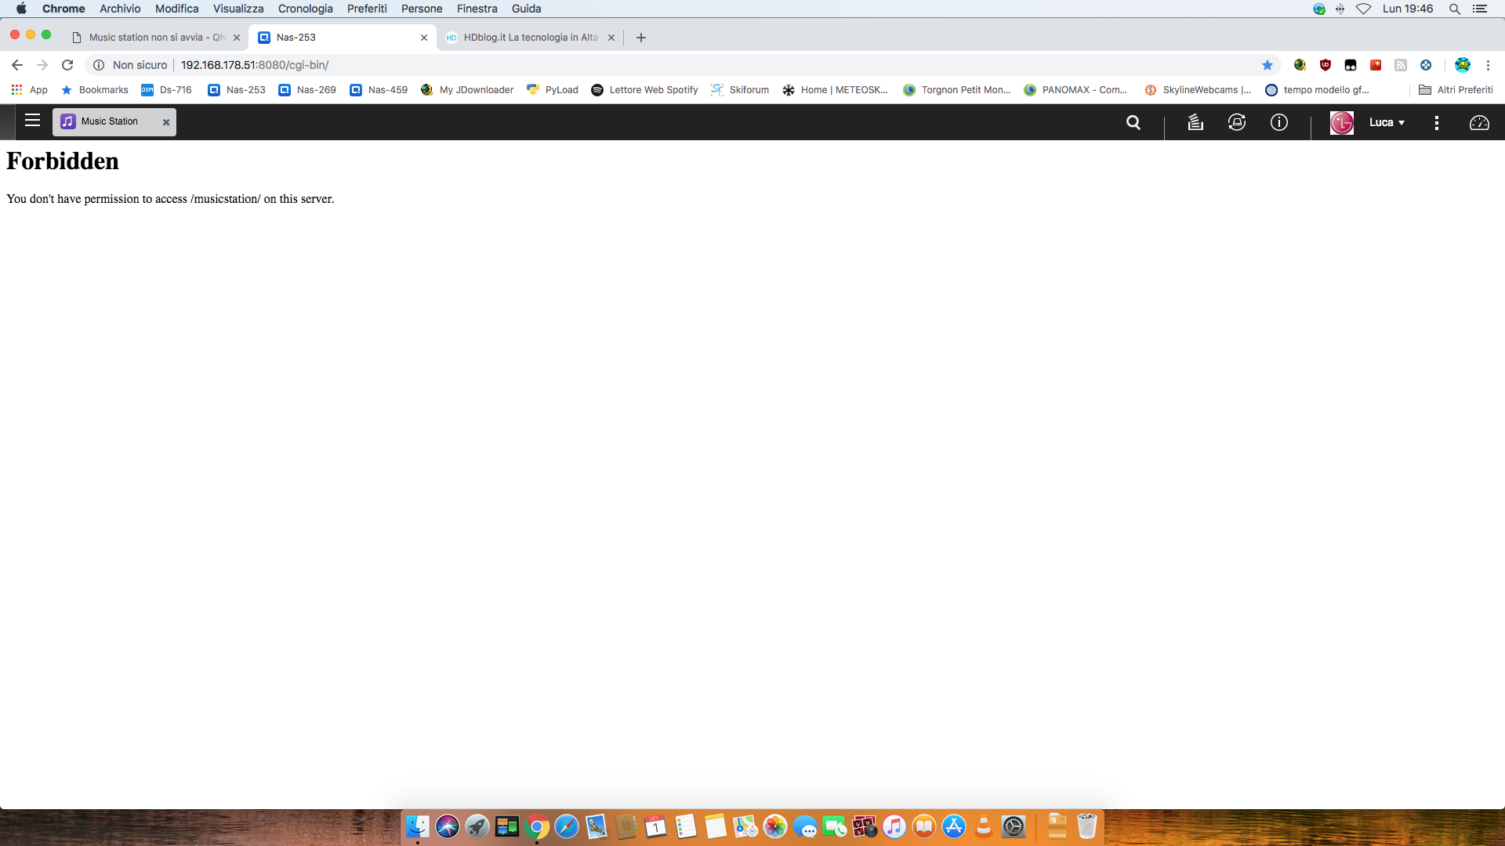Image resolution: width=1505 pixels, height=846 pixels.
Task: Reload the current page
Action: pos(67,65)
